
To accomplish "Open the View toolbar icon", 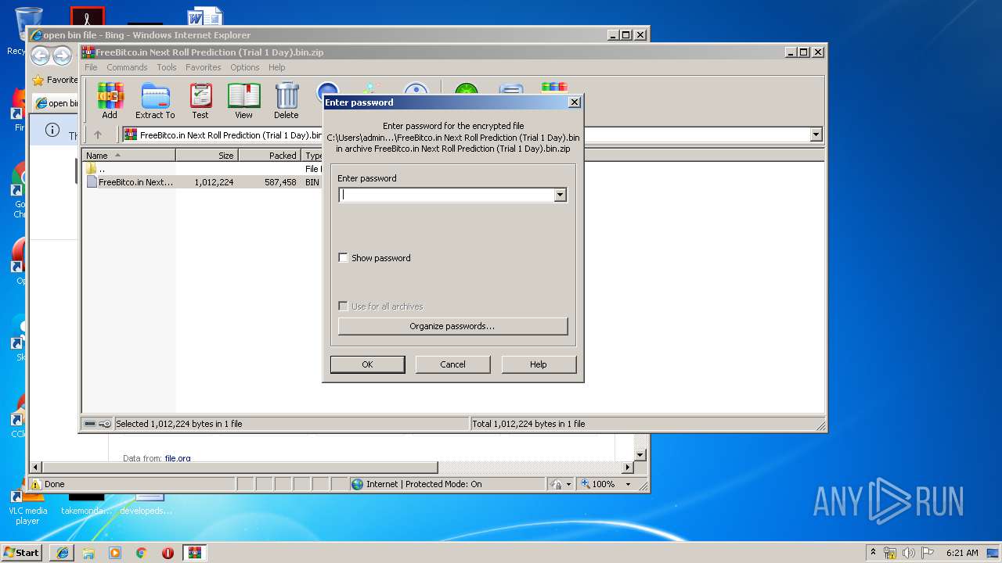I will [244, 101].
